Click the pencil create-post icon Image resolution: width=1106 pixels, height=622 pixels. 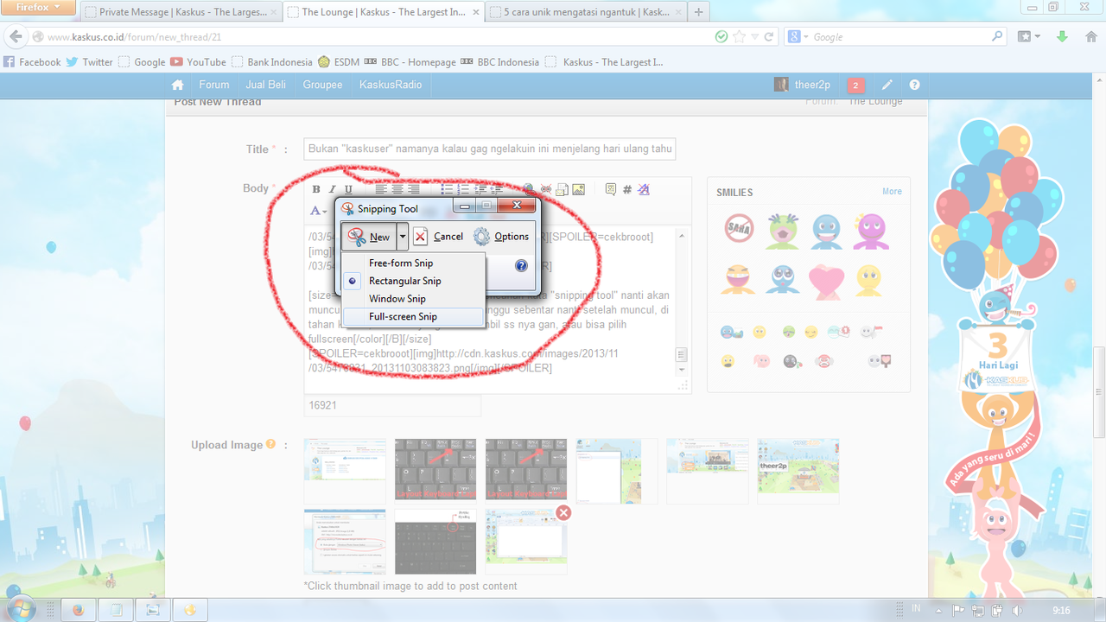click(887, 85)
